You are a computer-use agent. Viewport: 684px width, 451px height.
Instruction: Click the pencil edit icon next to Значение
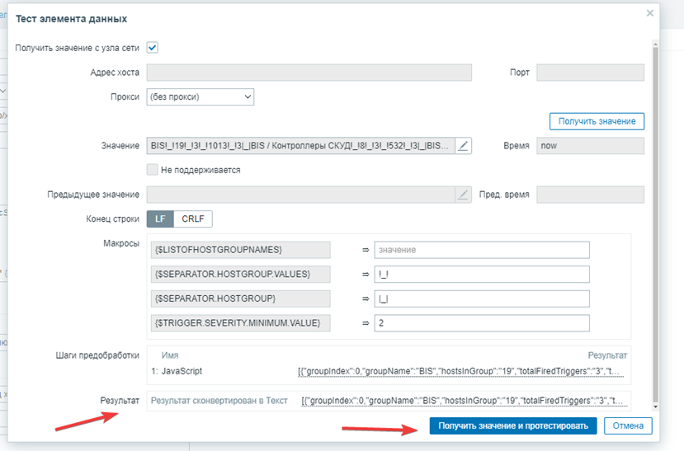464,146
